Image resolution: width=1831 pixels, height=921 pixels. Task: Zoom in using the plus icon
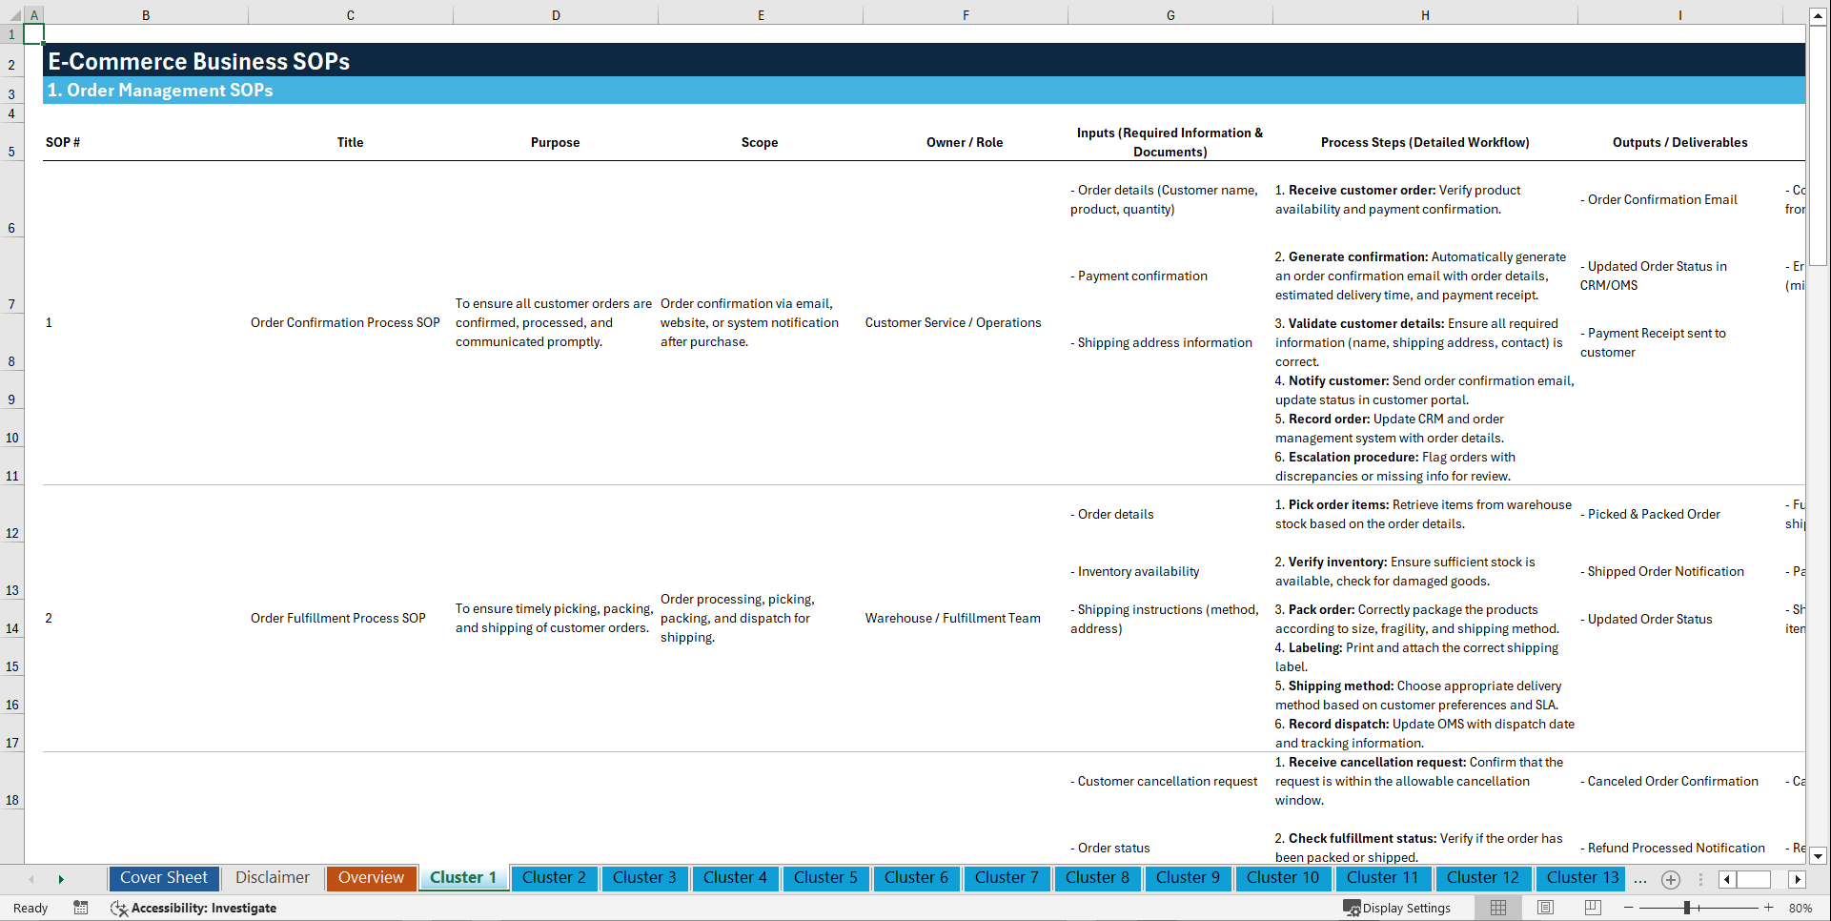click(1769, 908)
